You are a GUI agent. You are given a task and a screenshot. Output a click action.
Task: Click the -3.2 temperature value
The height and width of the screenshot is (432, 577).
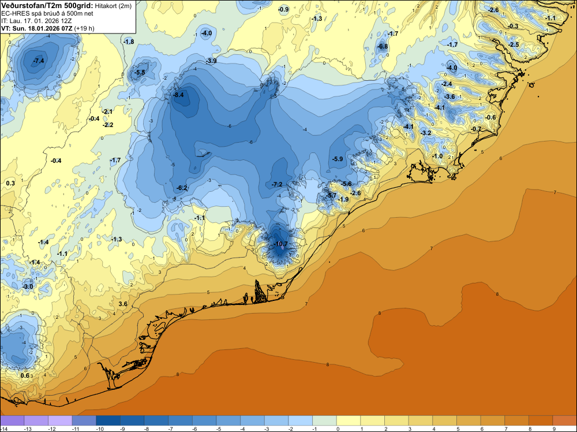click(x=426, y=133)
